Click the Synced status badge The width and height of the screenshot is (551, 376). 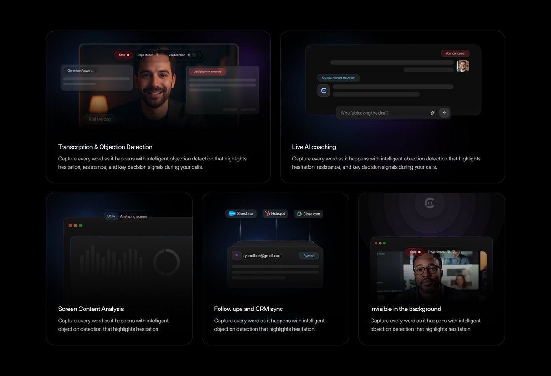coord(309,256)
